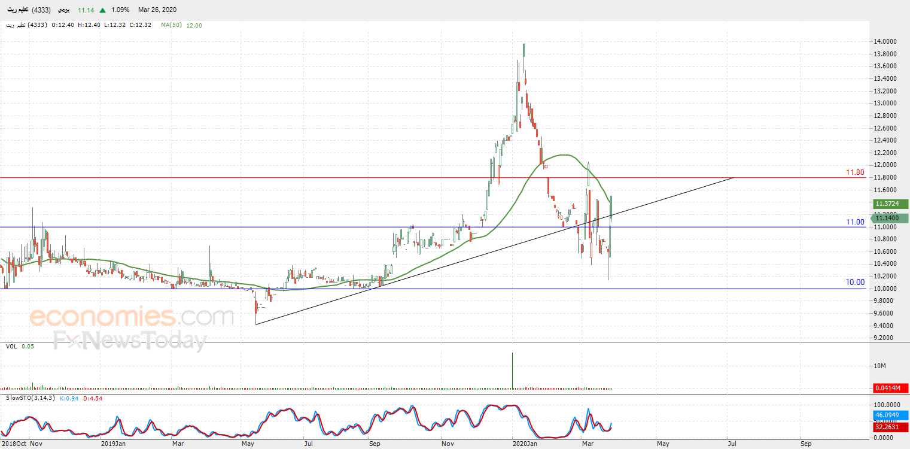Image resolution: width=910 pixels, height=449 pixels.
Task: Click the red 11.80 resistance level label
Action: (x=855, y=172)
